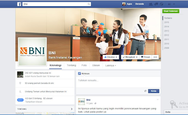This screenshot has width=188, height=115.
Task: Open the account menu dropdown arrow
Action: coord(174,4)
